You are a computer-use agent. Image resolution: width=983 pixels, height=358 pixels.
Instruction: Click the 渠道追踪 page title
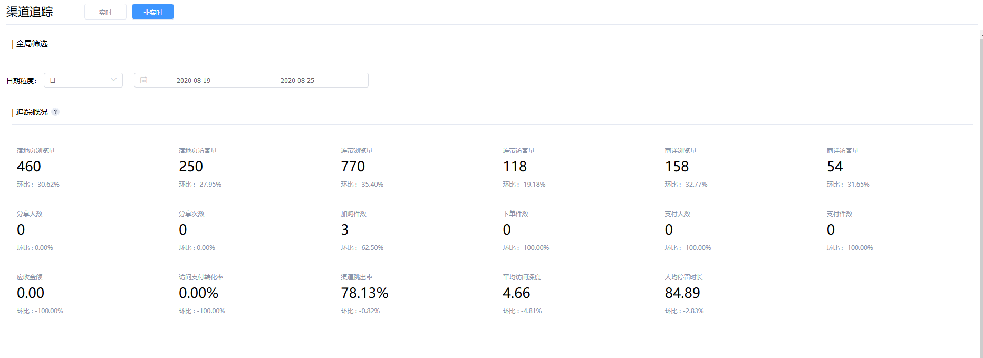(30, 12)
